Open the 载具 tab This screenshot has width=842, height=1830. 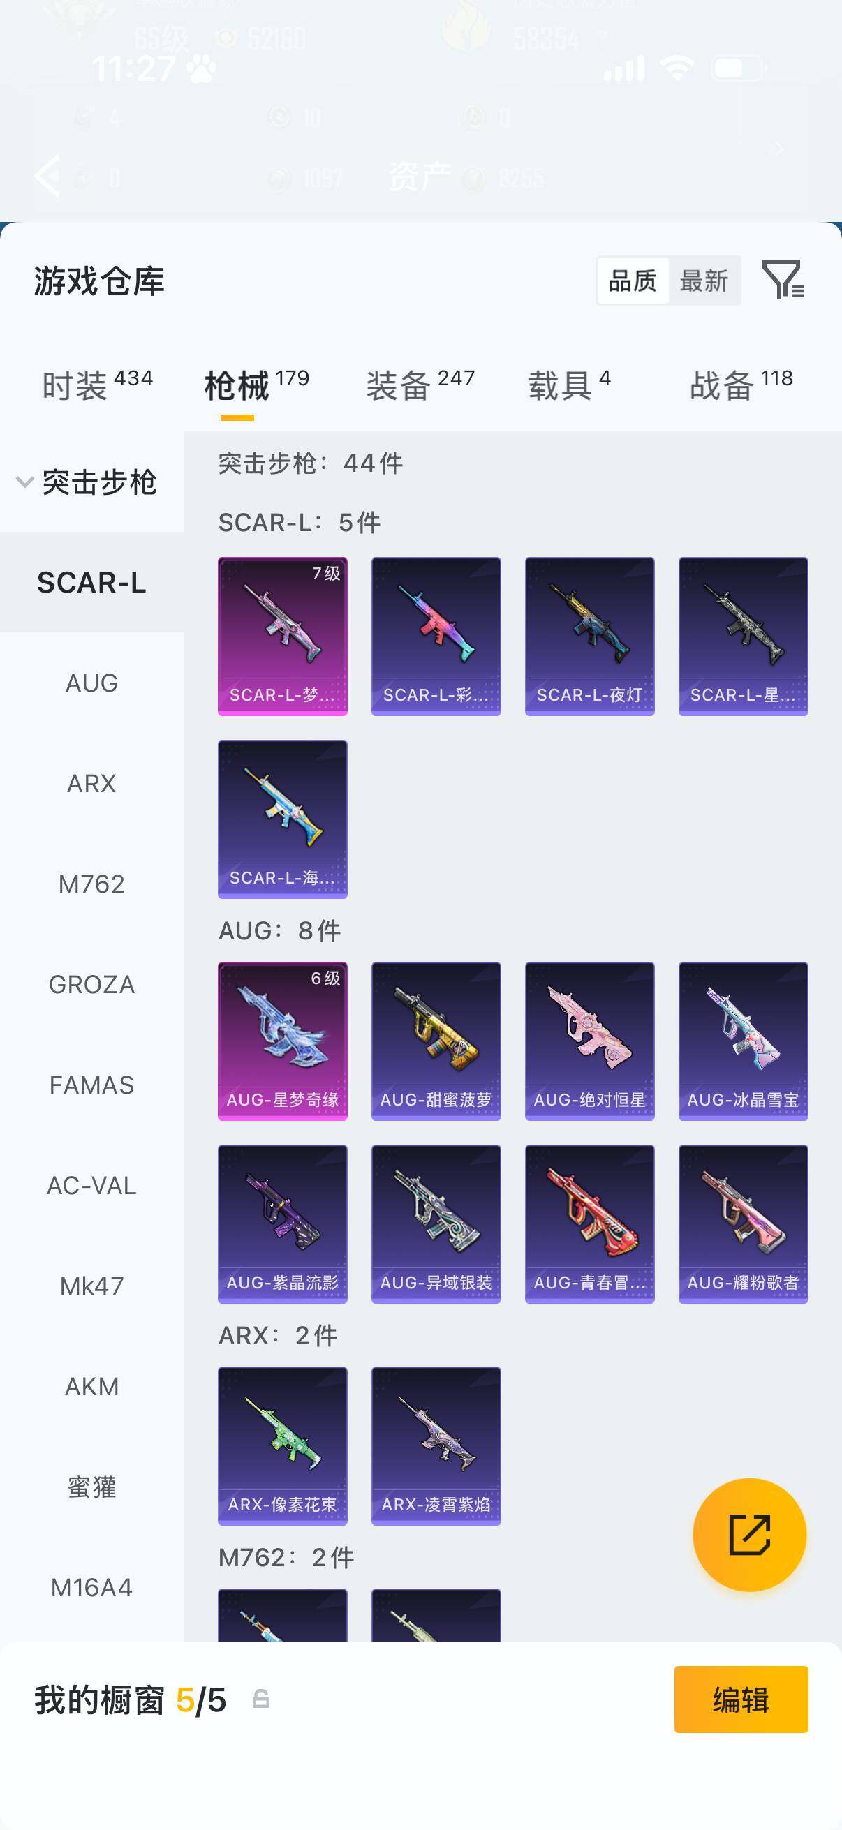569,385
